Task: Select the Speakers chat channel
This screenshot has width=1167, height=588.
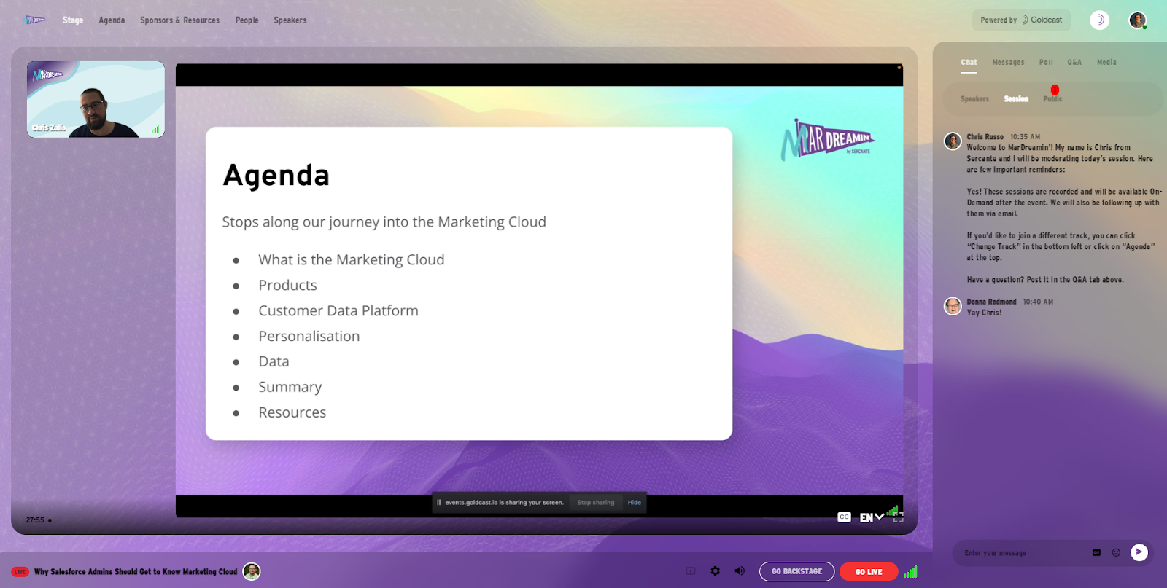Action: pos(974,99)
